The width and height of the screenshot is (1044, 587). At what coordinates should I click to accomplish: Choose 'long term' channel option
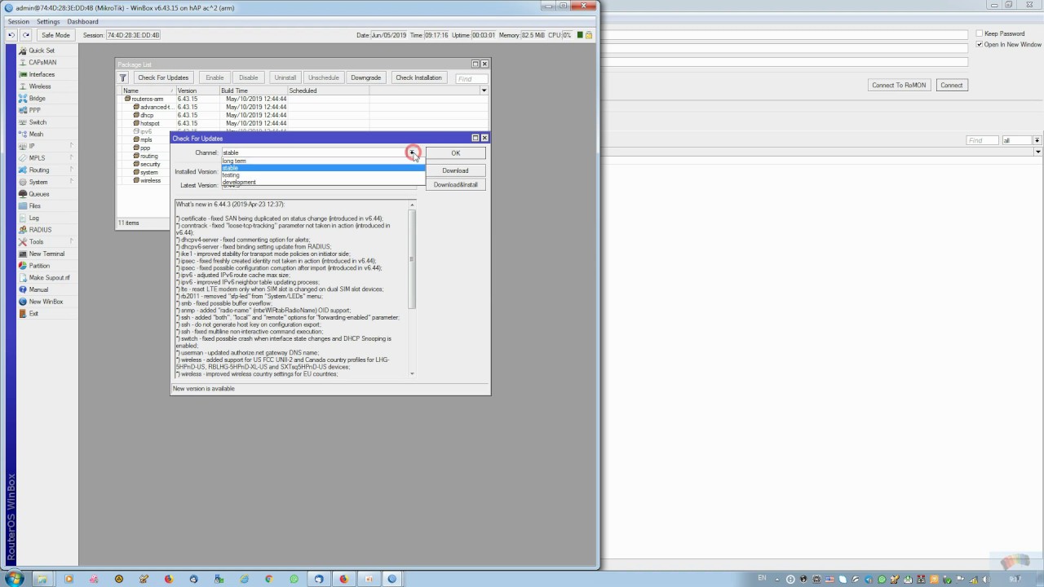point(323,161)
